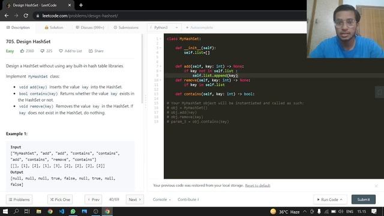Open Task View from the taskbar

(x=27, y=211)
